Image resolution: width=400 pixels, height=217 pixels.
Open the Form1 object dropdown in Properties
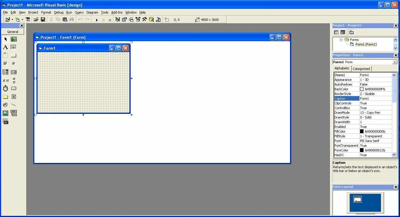(x=395, y=62)
